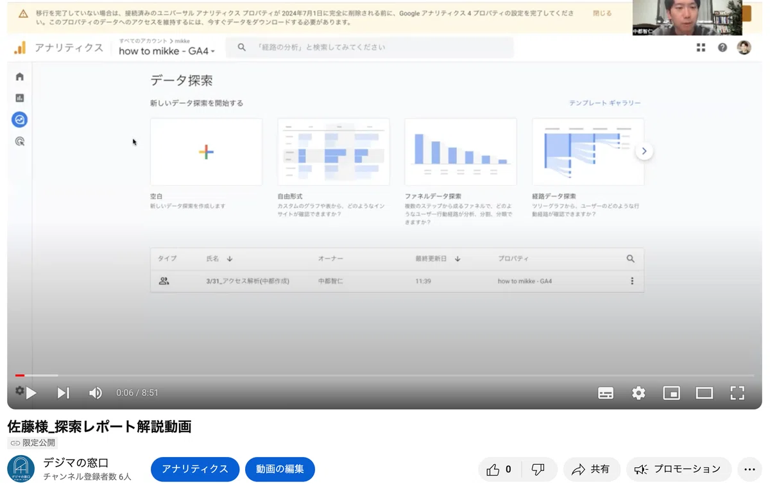Open Reports icon in sidebar
The width and height of the screenshot is (770, 491).
tap(20, 98)
